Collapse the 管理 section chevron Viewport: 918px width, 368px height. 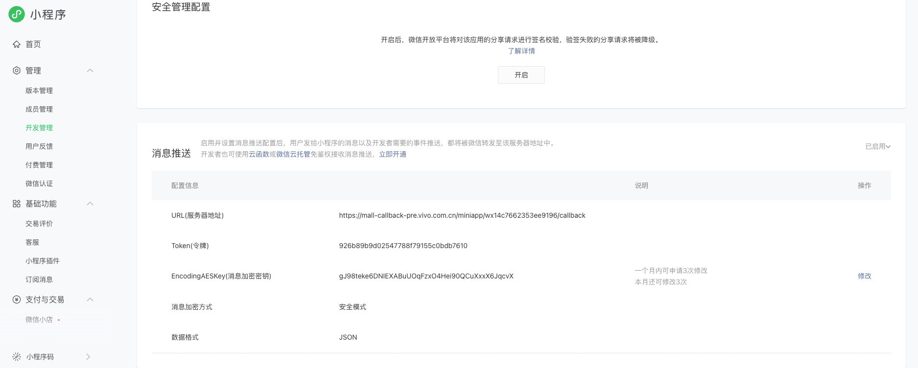pos(90,70)
